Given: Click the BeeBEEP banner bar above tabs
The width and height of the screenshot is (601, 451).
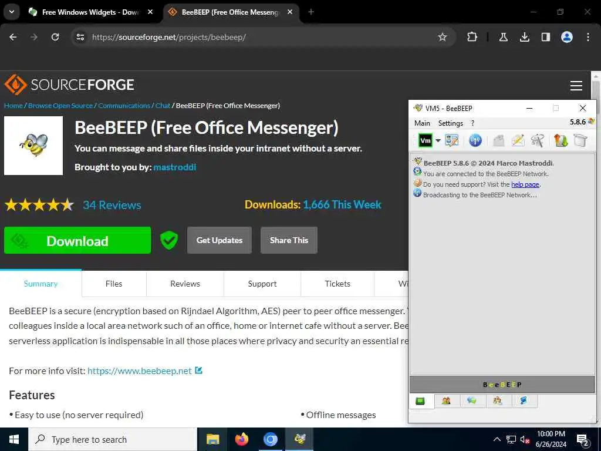Looking at the screenshot, I should (502, 384).
